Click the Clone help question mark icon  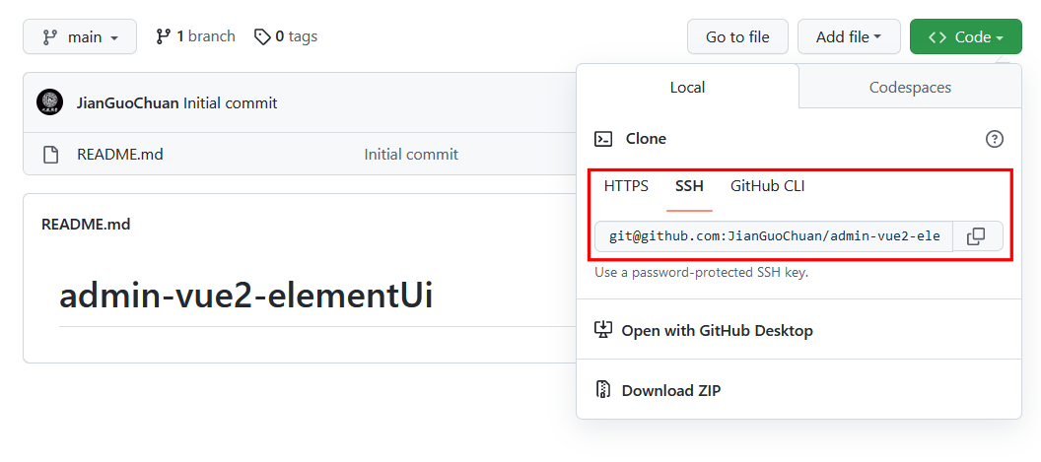coord(994,139)
